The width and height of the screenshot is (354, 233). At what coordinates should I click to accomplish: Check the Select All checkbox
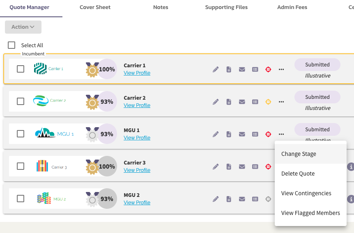pyautogui.click(x=11, y=45)
